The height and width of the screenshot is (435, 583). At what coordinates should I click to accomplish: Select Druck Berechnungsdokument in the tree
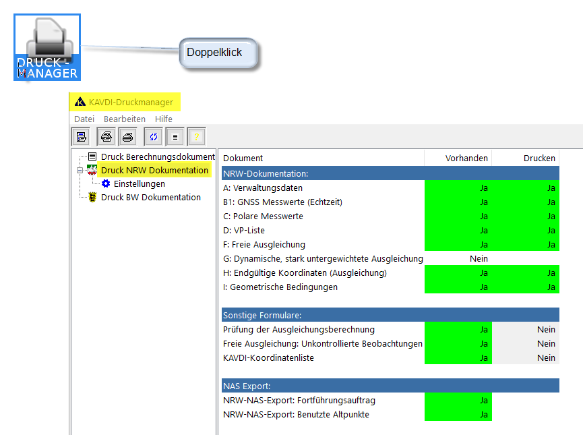158,156
